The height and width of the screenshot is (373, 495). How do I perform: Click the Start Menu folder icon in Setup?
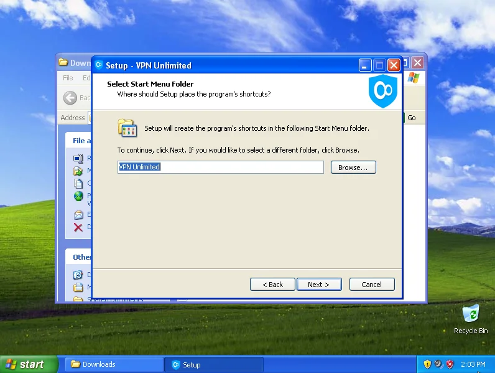(127, 128)
